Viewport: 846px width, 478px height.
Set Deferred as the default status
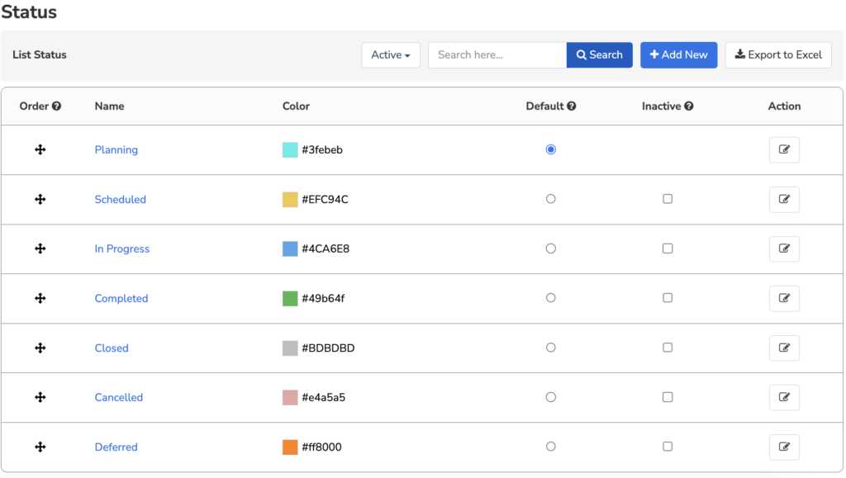550,447
